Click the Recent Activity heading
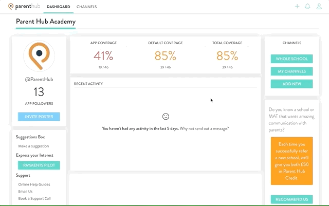The image size is (329, 206). pos(88,84)
